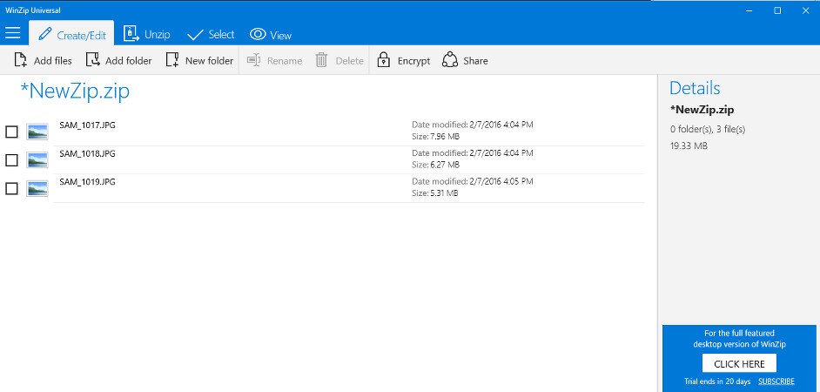Screen dimensions: 820x392
Task: Click the size 7.96 MB text
Action: coord(435,137)
